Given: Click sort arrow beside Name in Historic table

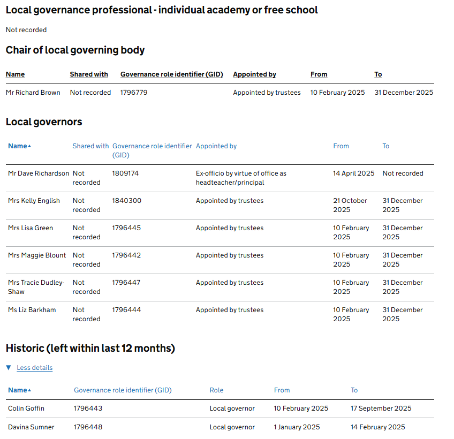Looking at the screenshot, I should 29,390.
